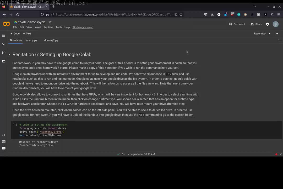Open the /content/drive/MyDrive/ path link
The image size is (283, 189).
point(43,135)
